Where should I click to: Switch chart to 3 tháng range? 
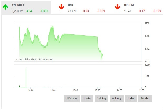101,98
